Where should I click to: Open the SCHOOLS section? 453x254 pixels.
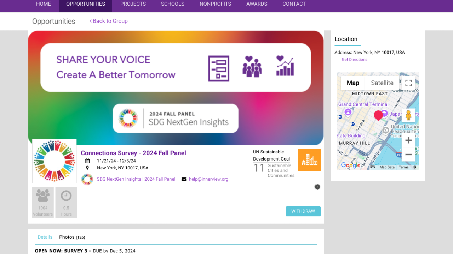click(x=173, y=4)
